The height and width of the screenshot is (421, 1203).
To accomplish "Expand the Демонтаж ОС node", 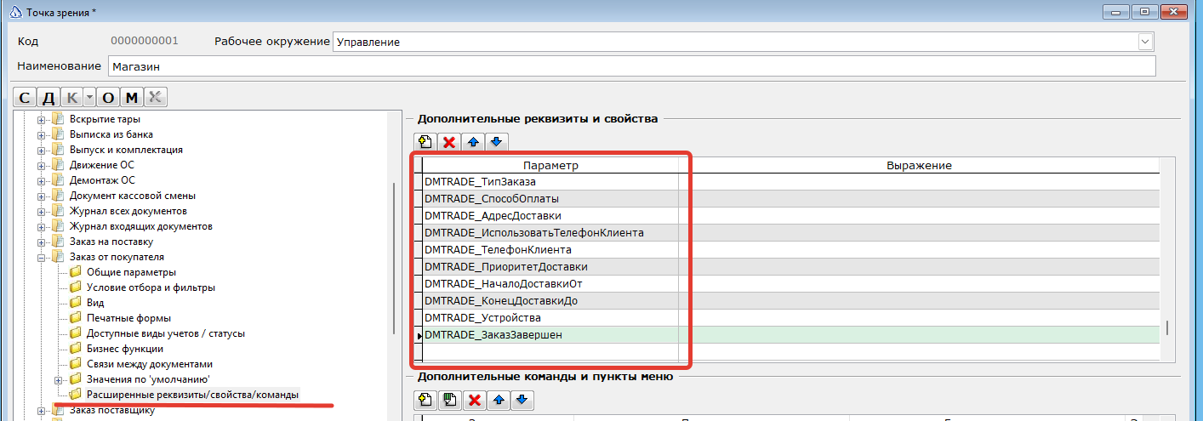I will tap(41, 180).
